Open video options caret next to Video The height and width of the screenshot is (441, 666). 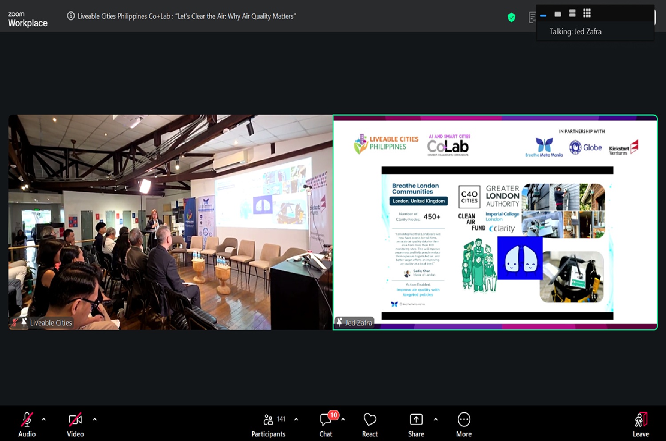click(x=95, y=419)
